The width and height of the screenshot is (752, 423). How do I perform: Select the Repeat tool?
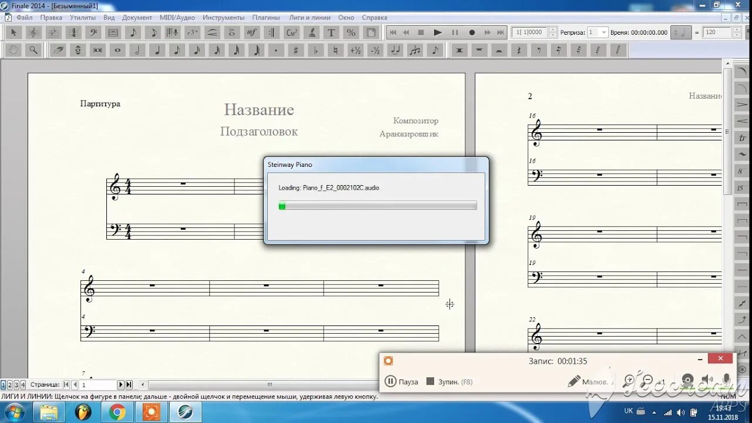(272, 32)
